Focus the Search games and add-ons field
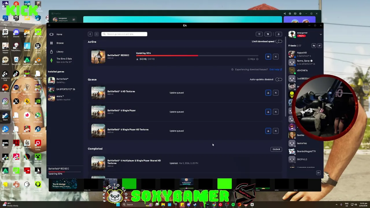This screenshot has height=208, width=370. pos(124,34)
